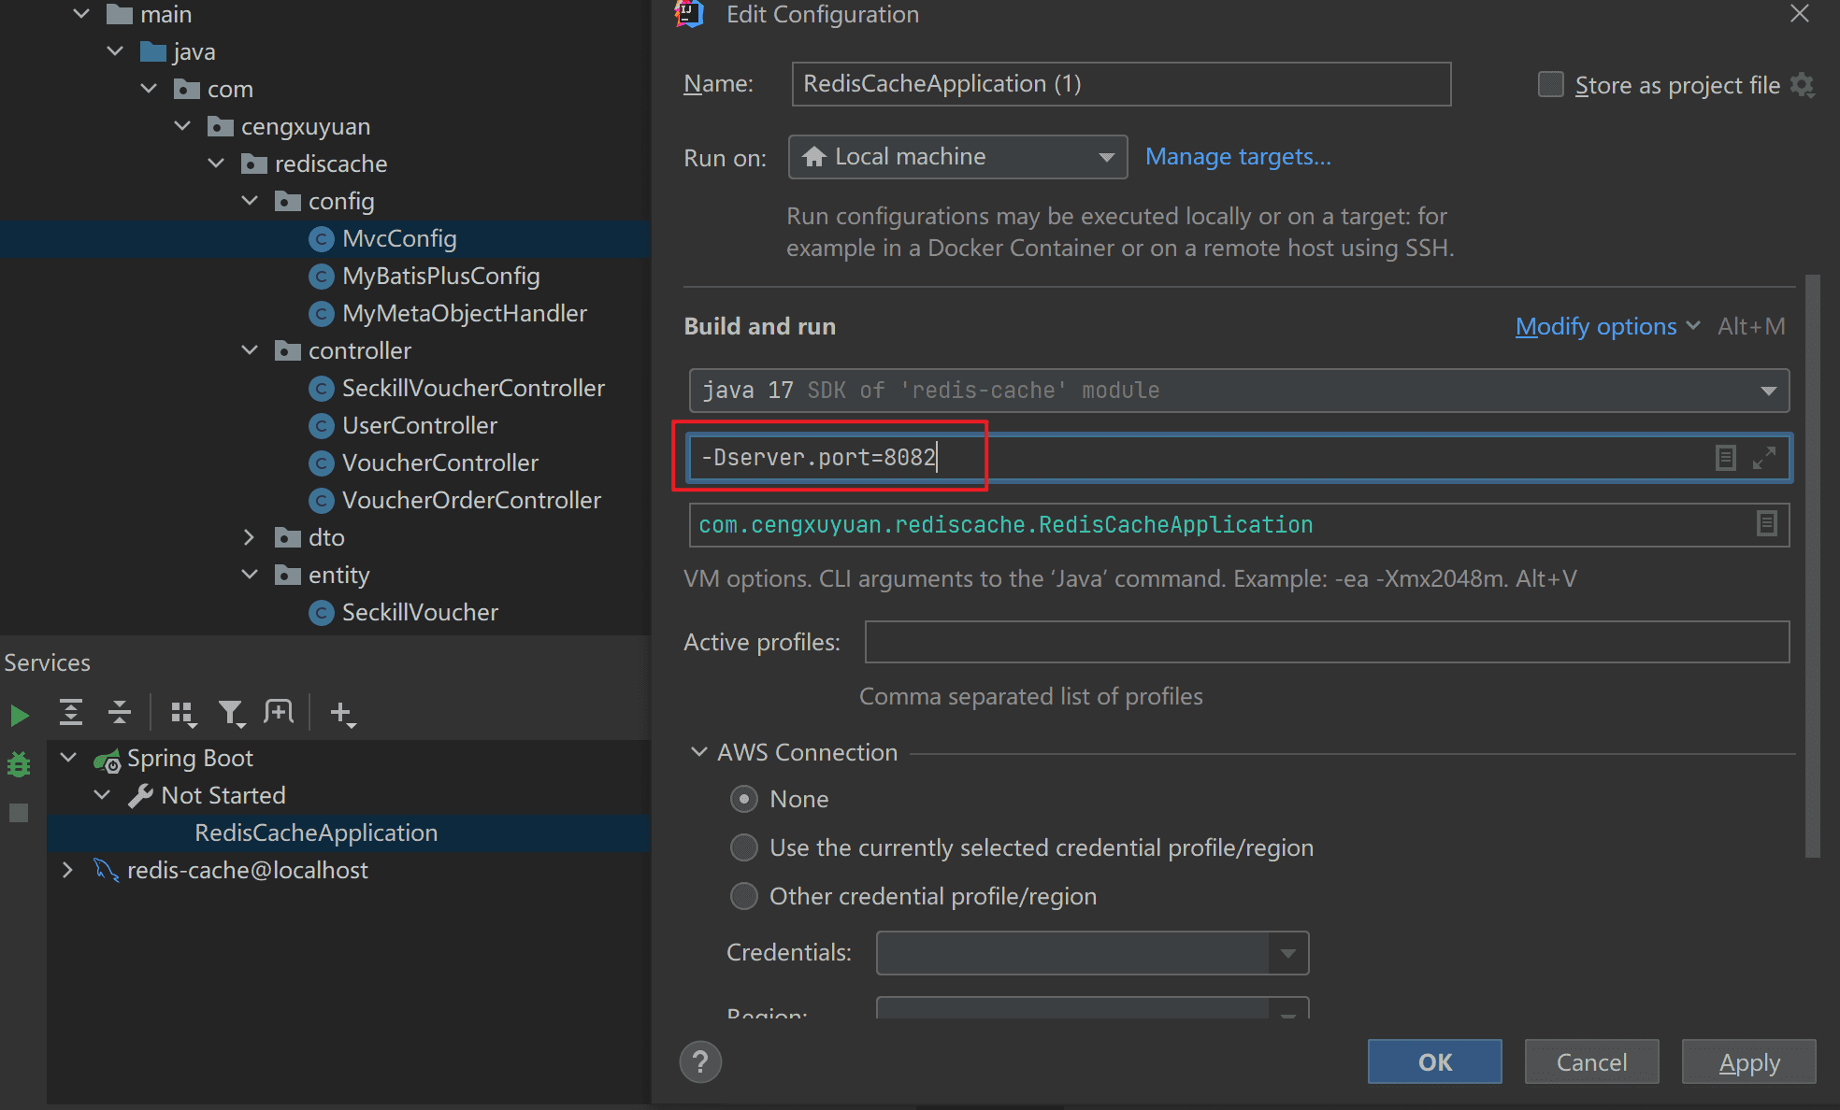Open the java 17 SDK dropdown
The image size is (1840, 1110).
pos(1239,391)
